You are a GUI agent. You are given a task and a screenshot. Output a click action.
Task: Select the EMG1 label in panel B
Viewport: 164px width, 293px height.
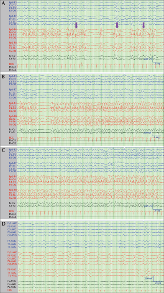coord(12,140)
